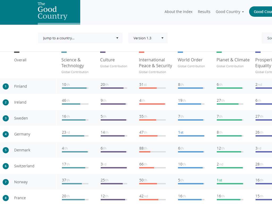
Task: Click Norway's Planet & Climate green bar
Action: click(x=230, y=184)
